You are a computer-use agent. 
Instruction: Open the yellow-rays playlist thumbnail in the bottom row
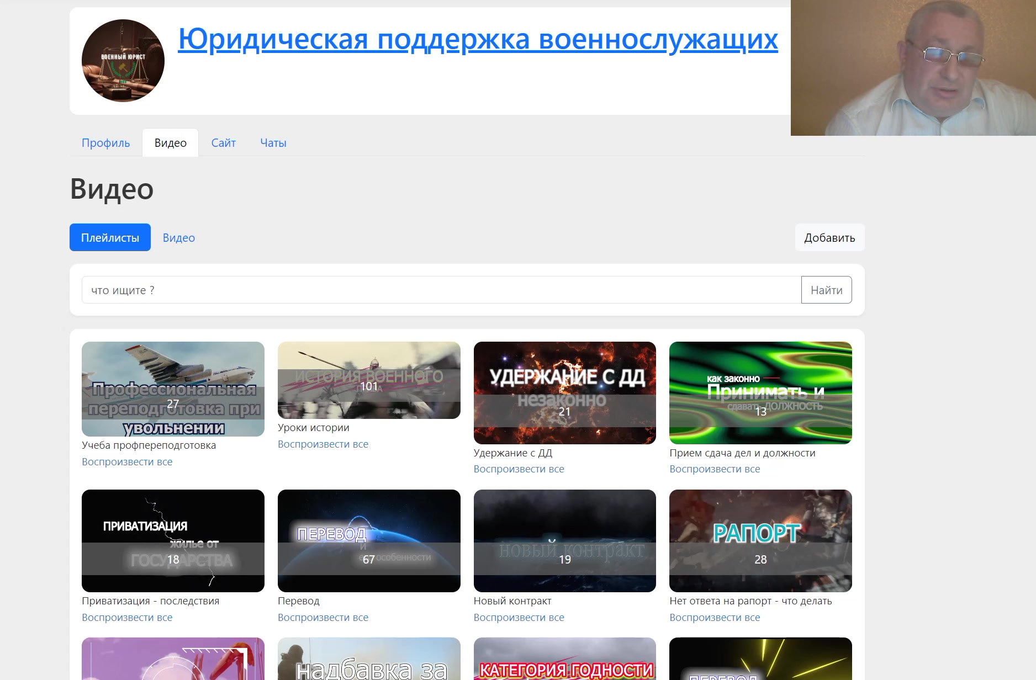pos(760,659)
